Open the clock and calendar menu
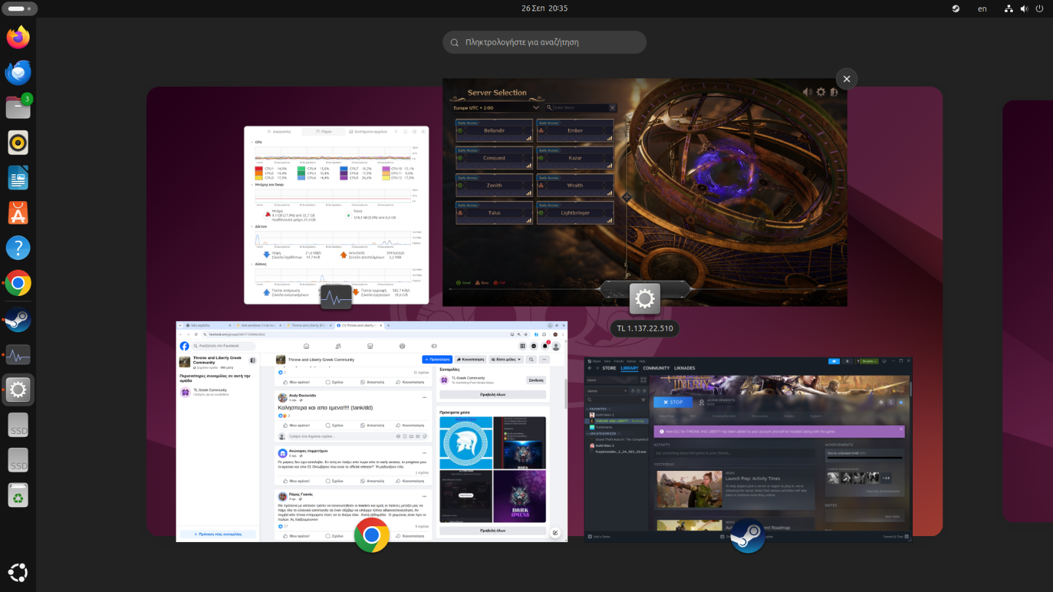The image size is (1053, 592). (x=544, y=9)
